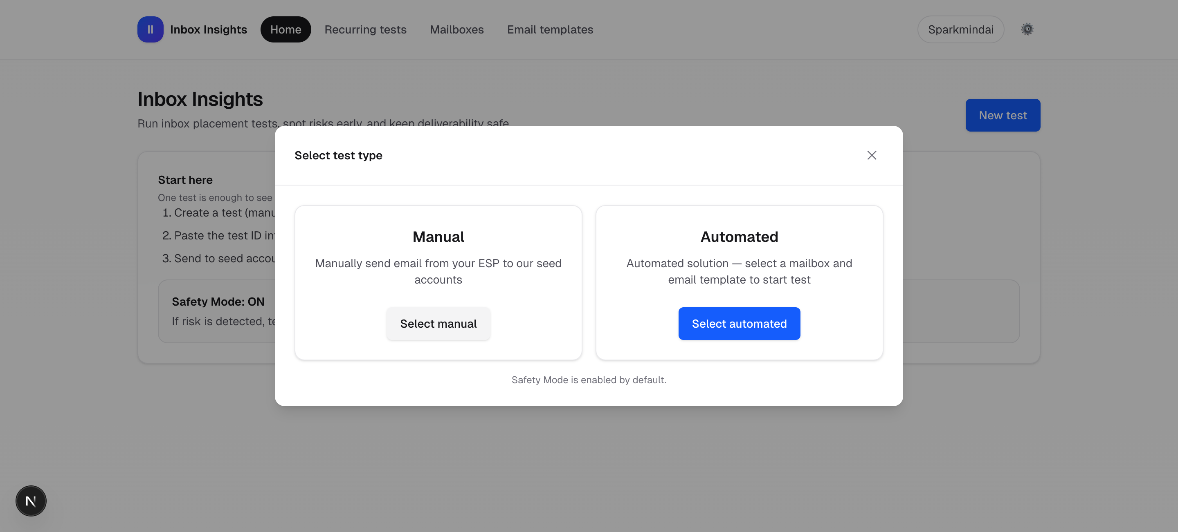
Task: Open the Sparkmindai workspace selector
Action: click(960, 29)
